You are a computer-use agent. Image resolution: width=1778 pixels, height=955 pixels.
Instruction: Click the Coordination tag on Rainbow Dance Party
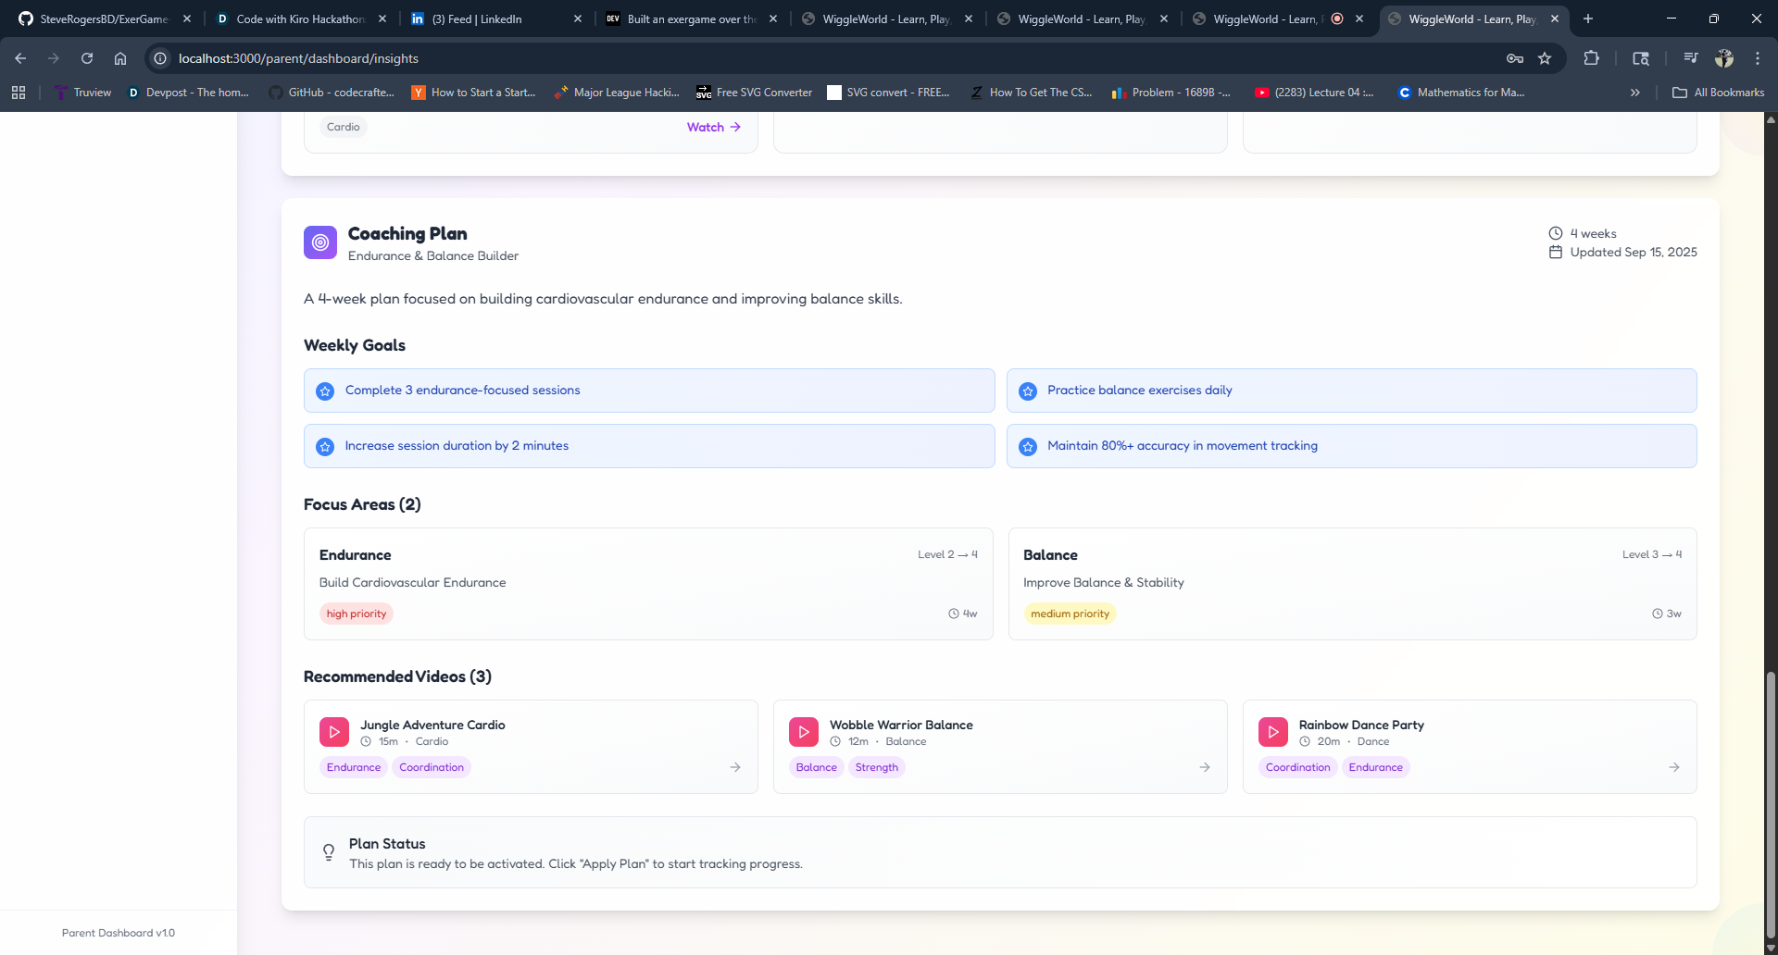pyautogui.click(x=1298, y=767)
